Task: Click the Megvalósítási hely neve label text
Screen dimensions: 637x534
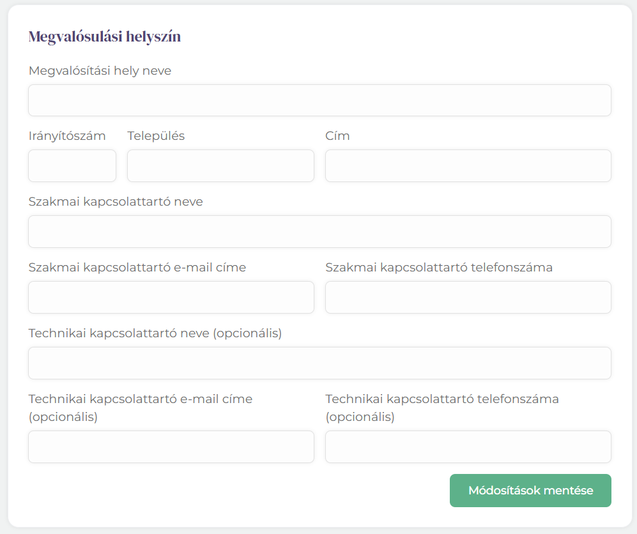Action: coord(100,71)
